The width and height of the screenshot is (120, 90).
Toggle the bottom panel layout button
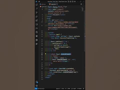(x=70, y=1)
